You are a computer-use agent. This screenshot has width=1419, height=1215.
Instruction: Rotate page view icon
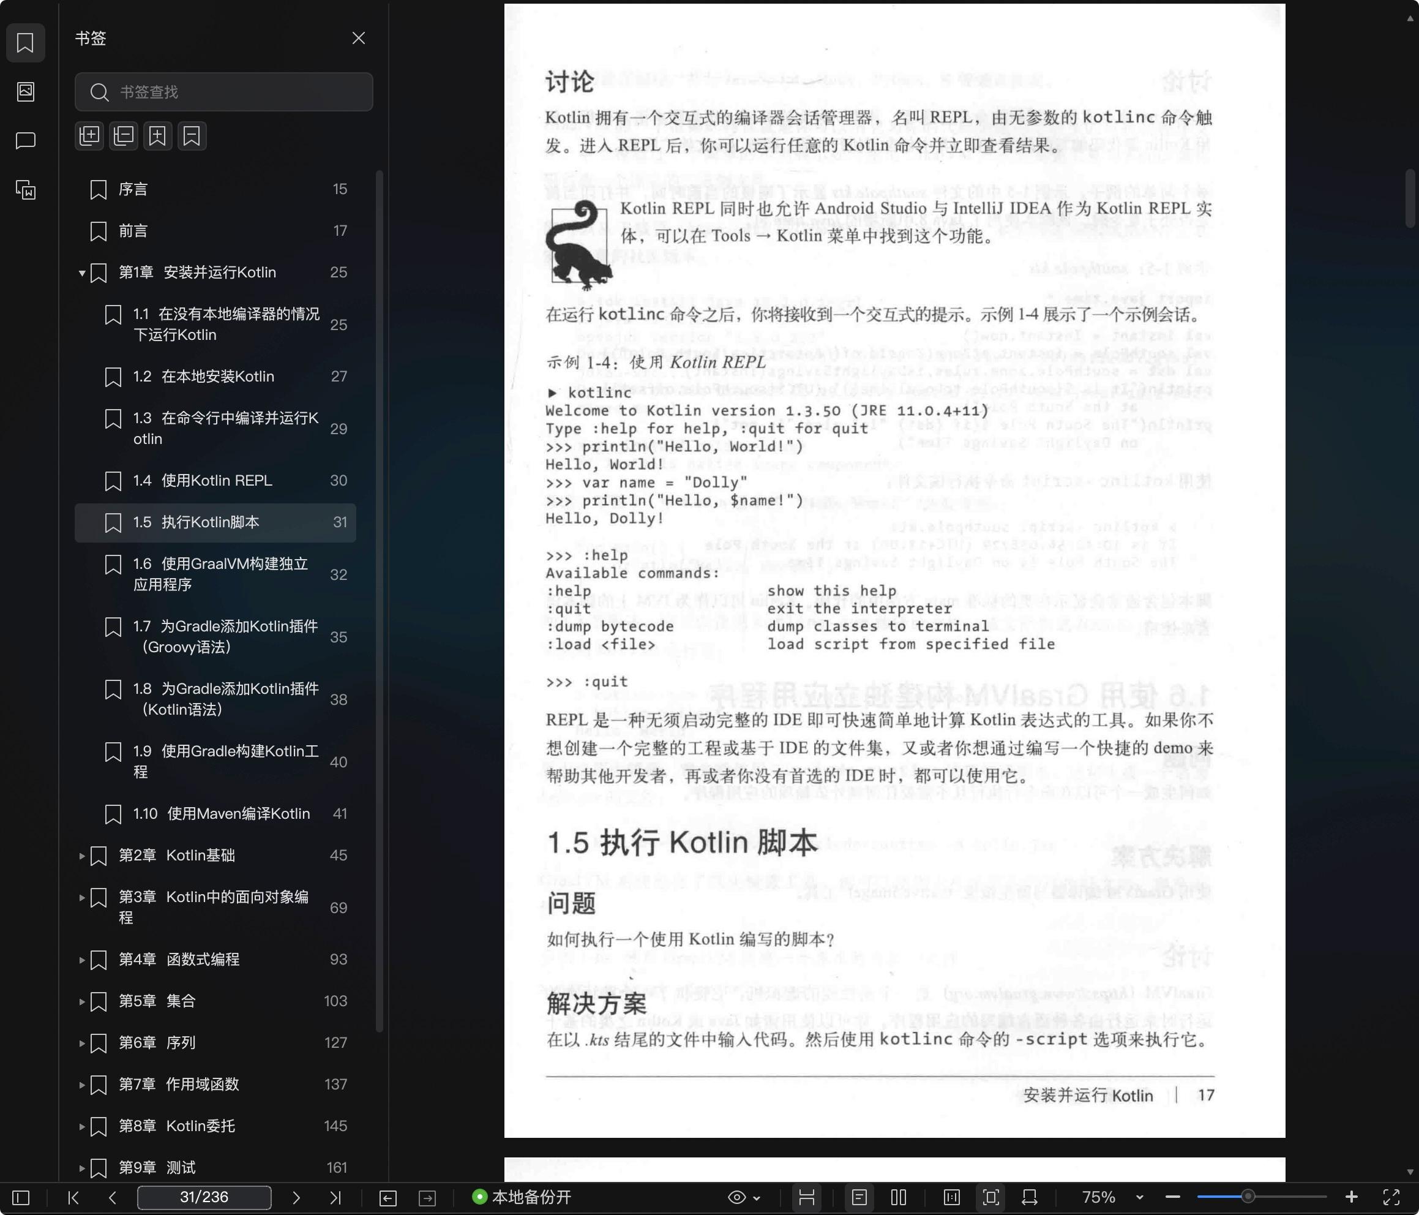1029,1197
